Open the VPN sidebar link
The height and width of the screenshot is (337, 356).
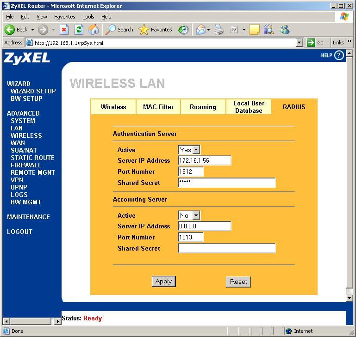click(17, 180)
